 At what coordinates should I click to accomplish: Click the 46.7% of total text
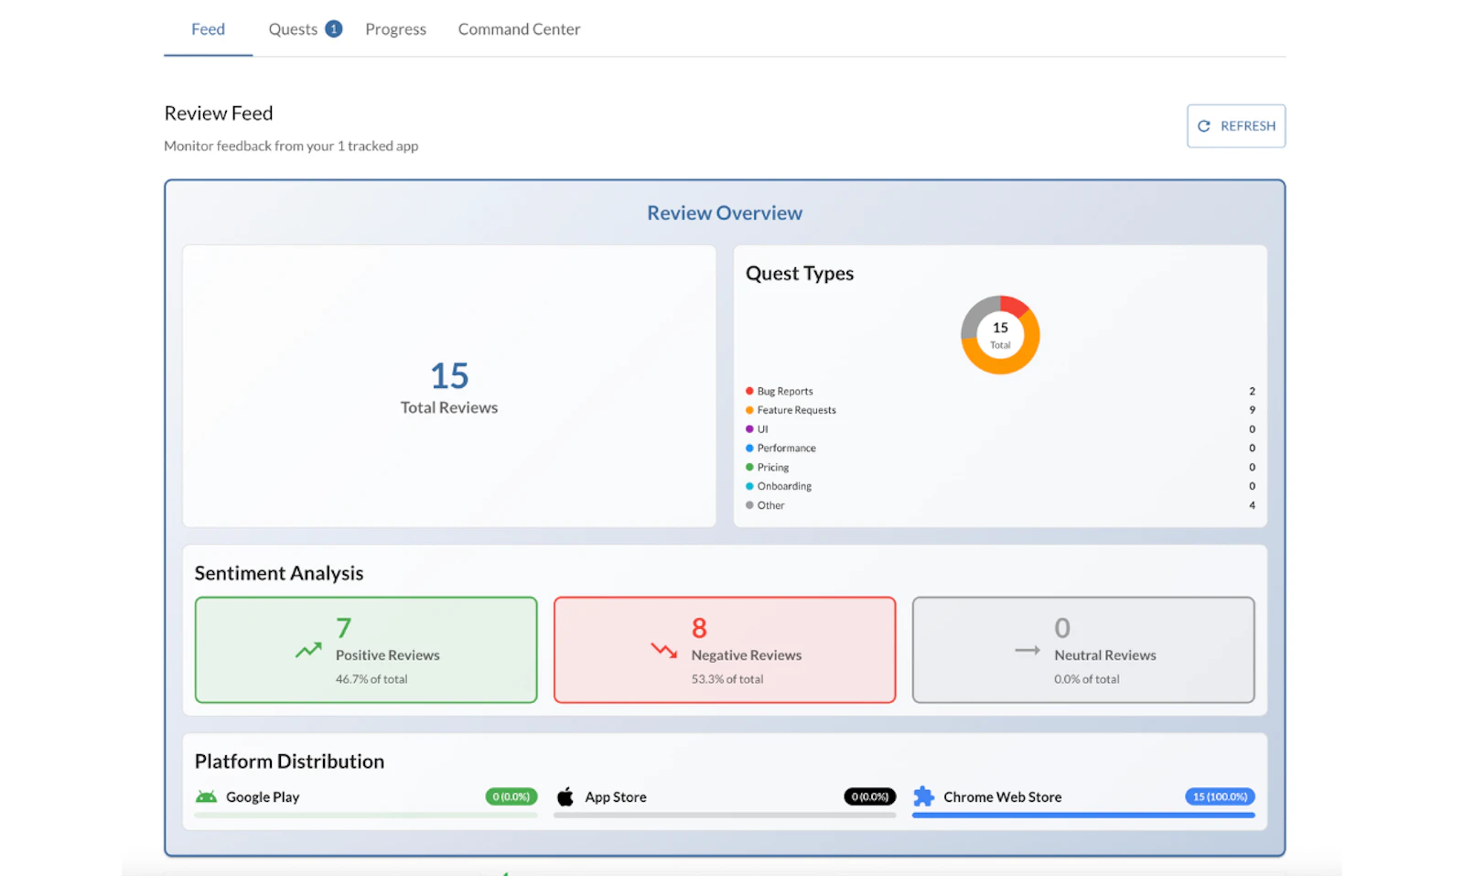tap(371, 679)
